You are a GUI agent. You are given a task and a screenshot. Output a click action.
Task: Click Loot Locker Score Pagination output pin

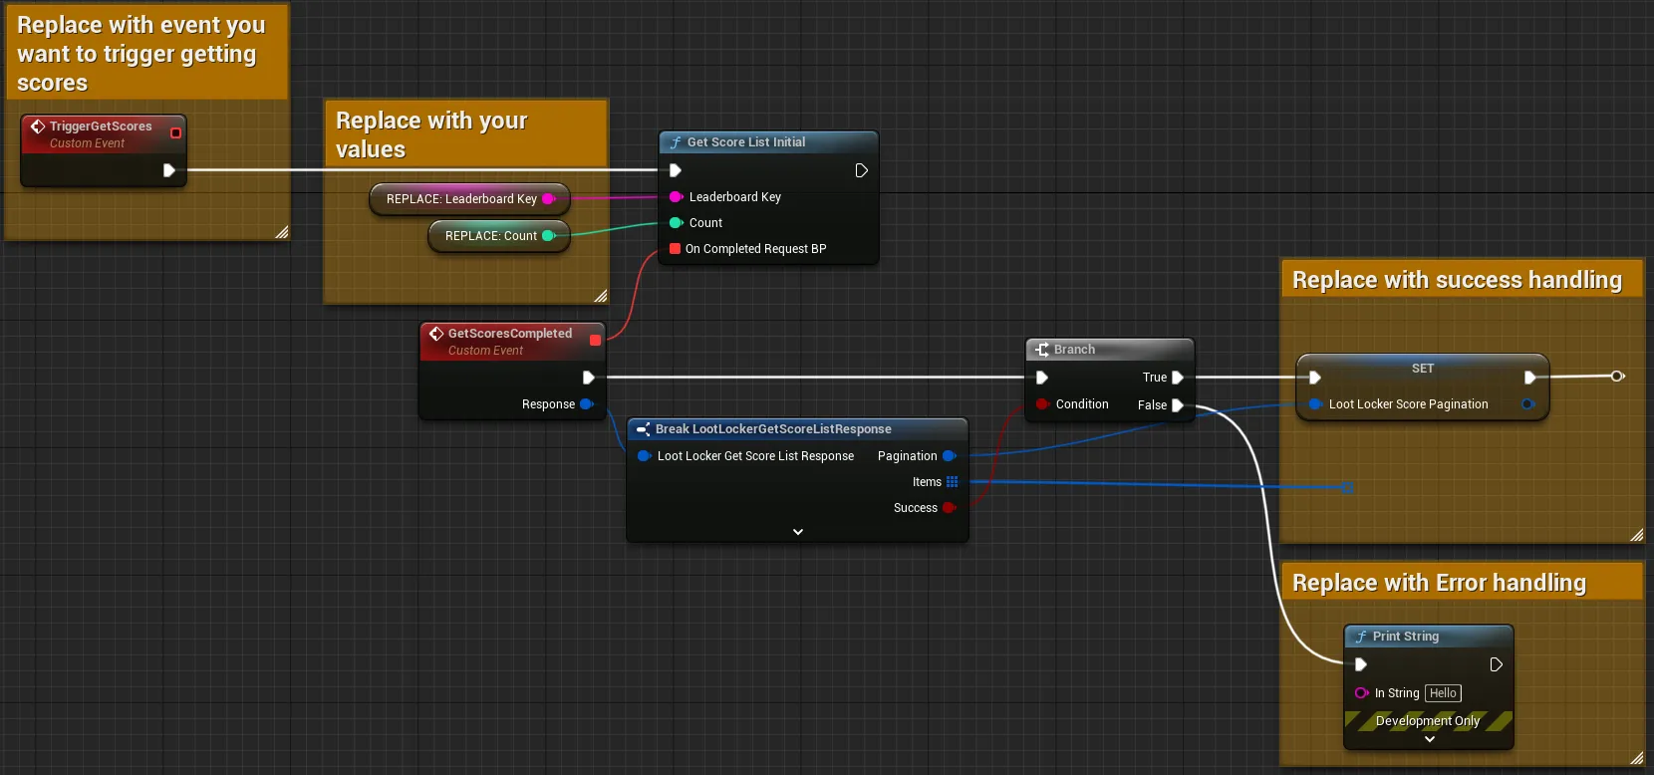click(1528, 404)
